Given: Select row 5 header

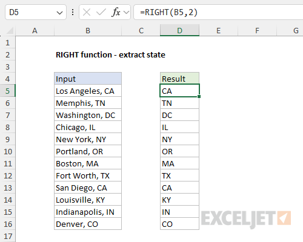Looking at the screenshot, I should 8,91.
